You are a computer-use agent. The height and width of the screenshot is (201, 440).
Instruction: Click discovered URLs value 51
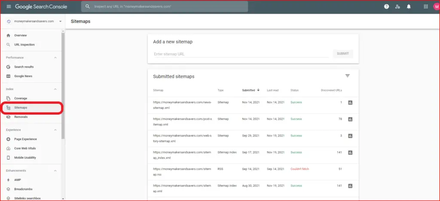click(340, 169)
